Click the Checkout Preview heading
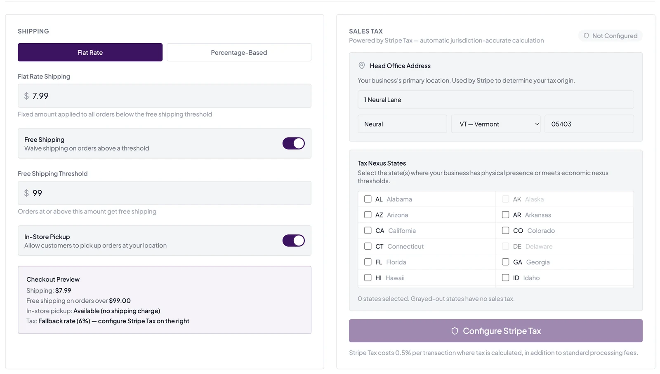The image size is (660, 374). [x=53, y=279]
